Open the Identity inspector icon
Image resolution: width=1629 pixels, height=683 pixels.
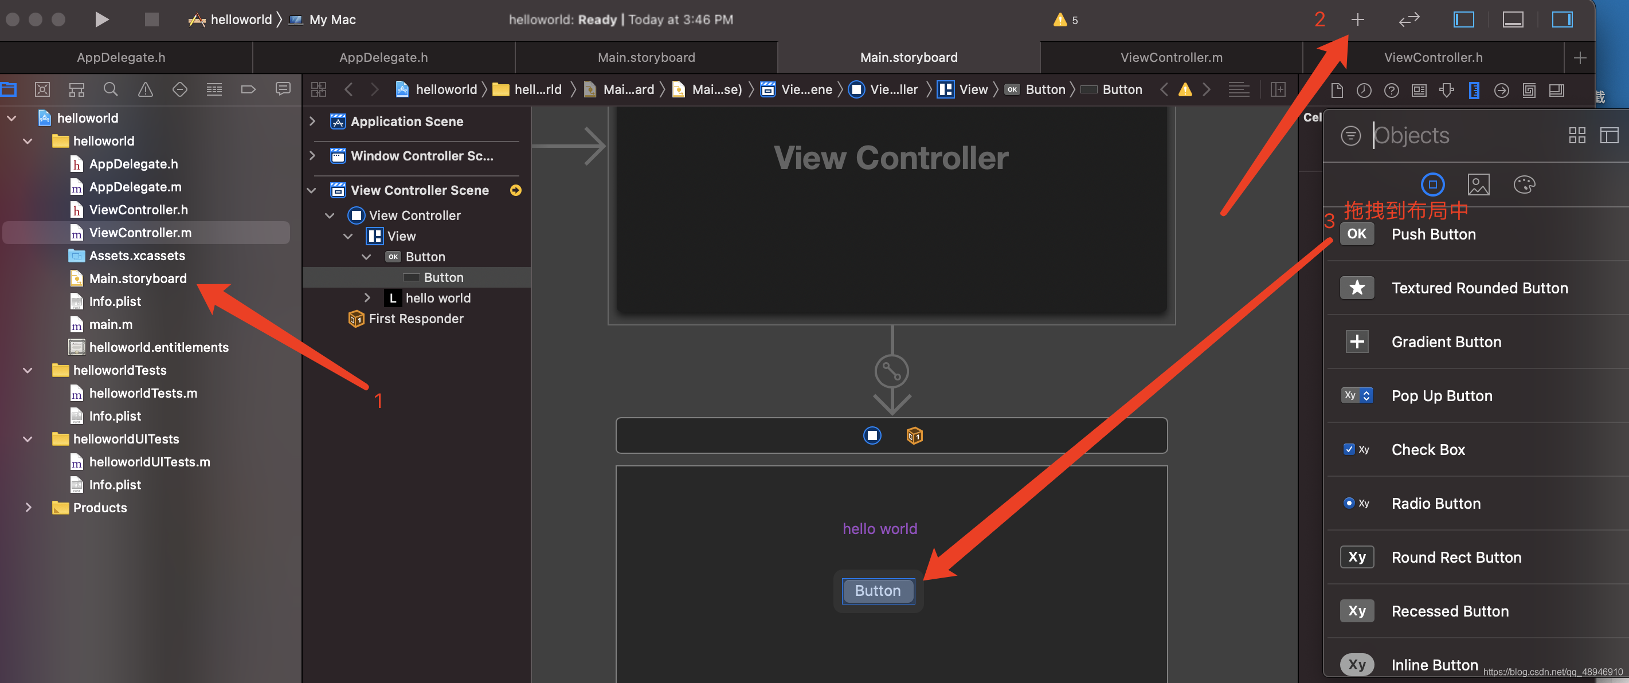(1419, 91)
